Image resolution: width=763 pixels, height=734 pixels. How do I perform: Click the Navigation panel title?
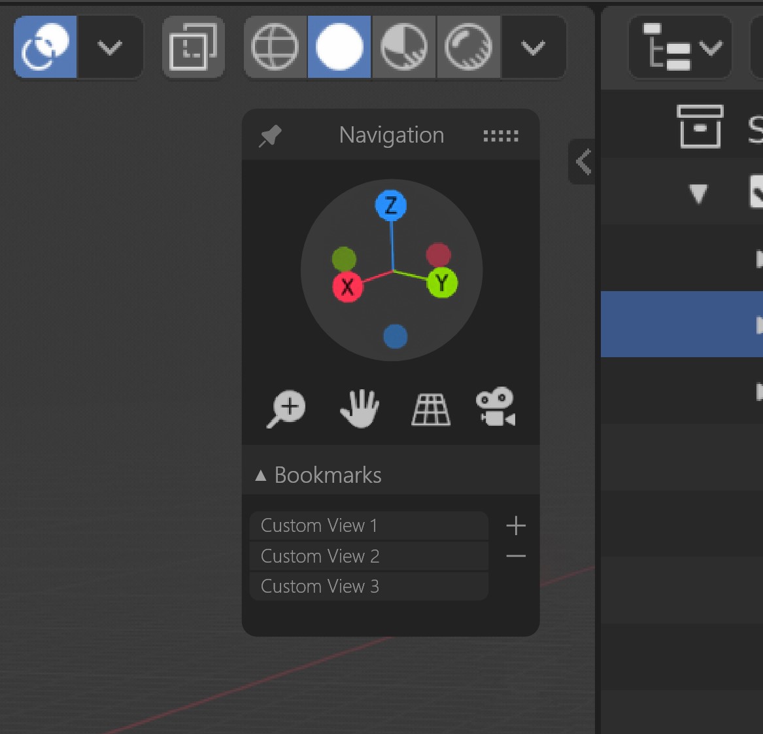tap(392, 135)
